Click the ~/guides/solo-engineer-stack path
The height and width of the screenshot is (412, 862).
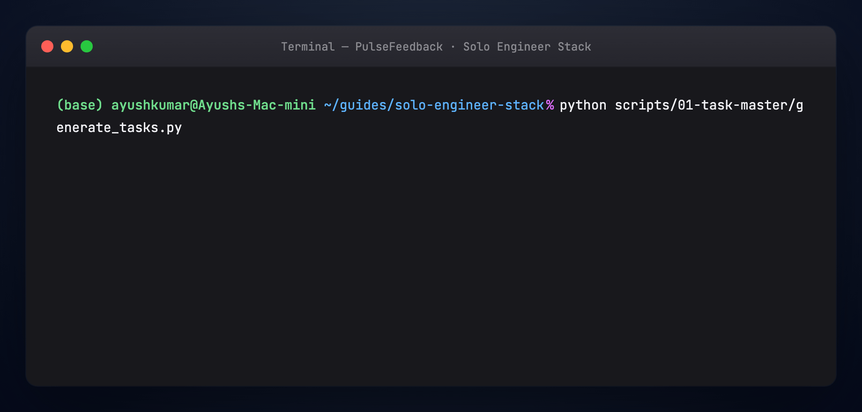pyautogui.click(x=434, y=105)
